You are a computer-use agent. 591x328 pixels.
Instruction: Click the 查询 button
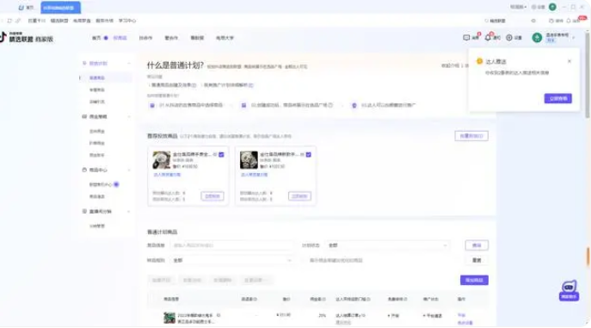(477, 245)
